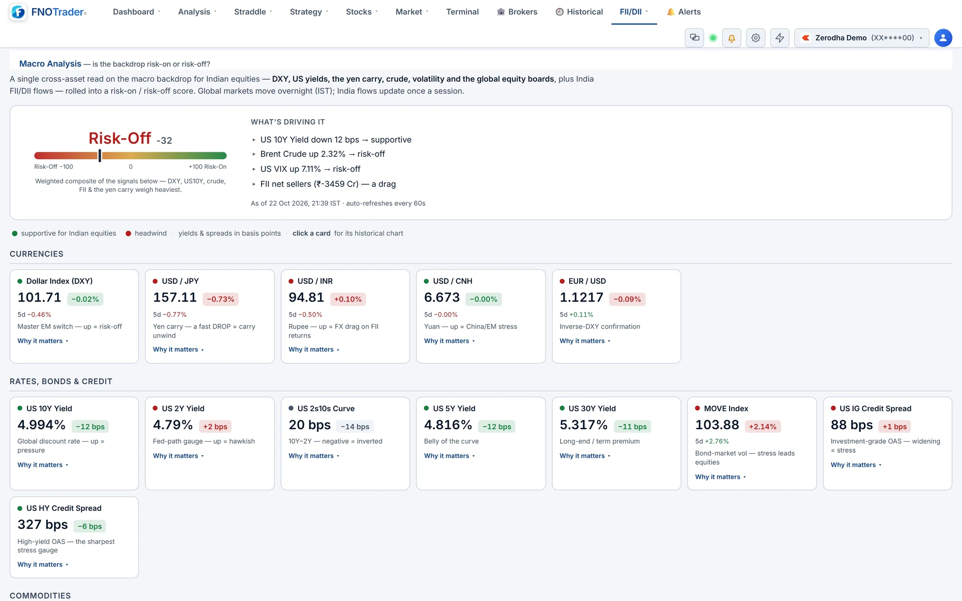Click the green connection status dot
The image size is (962, 601).
[713, 38]
